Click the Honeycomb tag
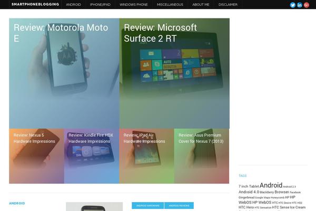This screenshot has width=316, height=211. click(x=278, y=198)
